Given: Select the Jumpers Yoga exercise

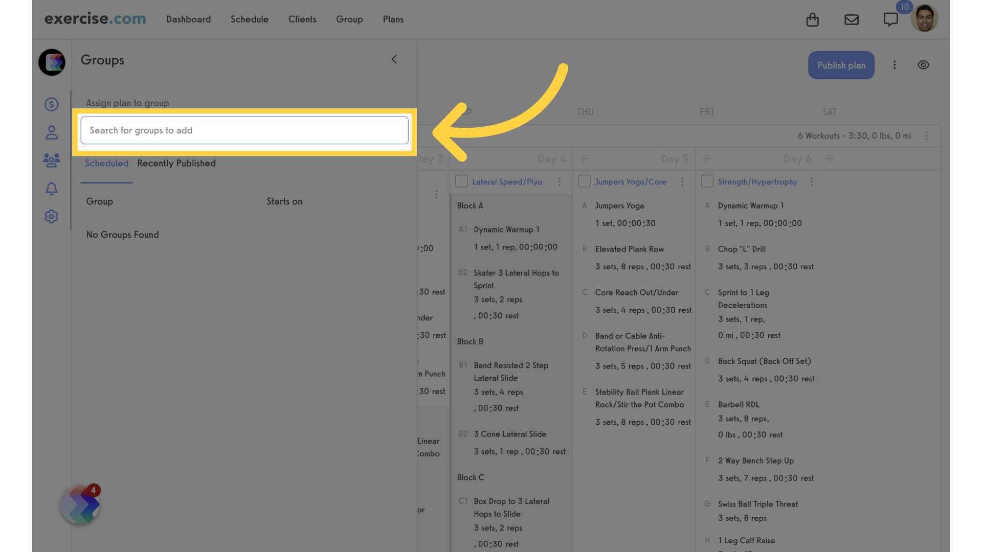Looking at the screenshot, I should point(619,205).
